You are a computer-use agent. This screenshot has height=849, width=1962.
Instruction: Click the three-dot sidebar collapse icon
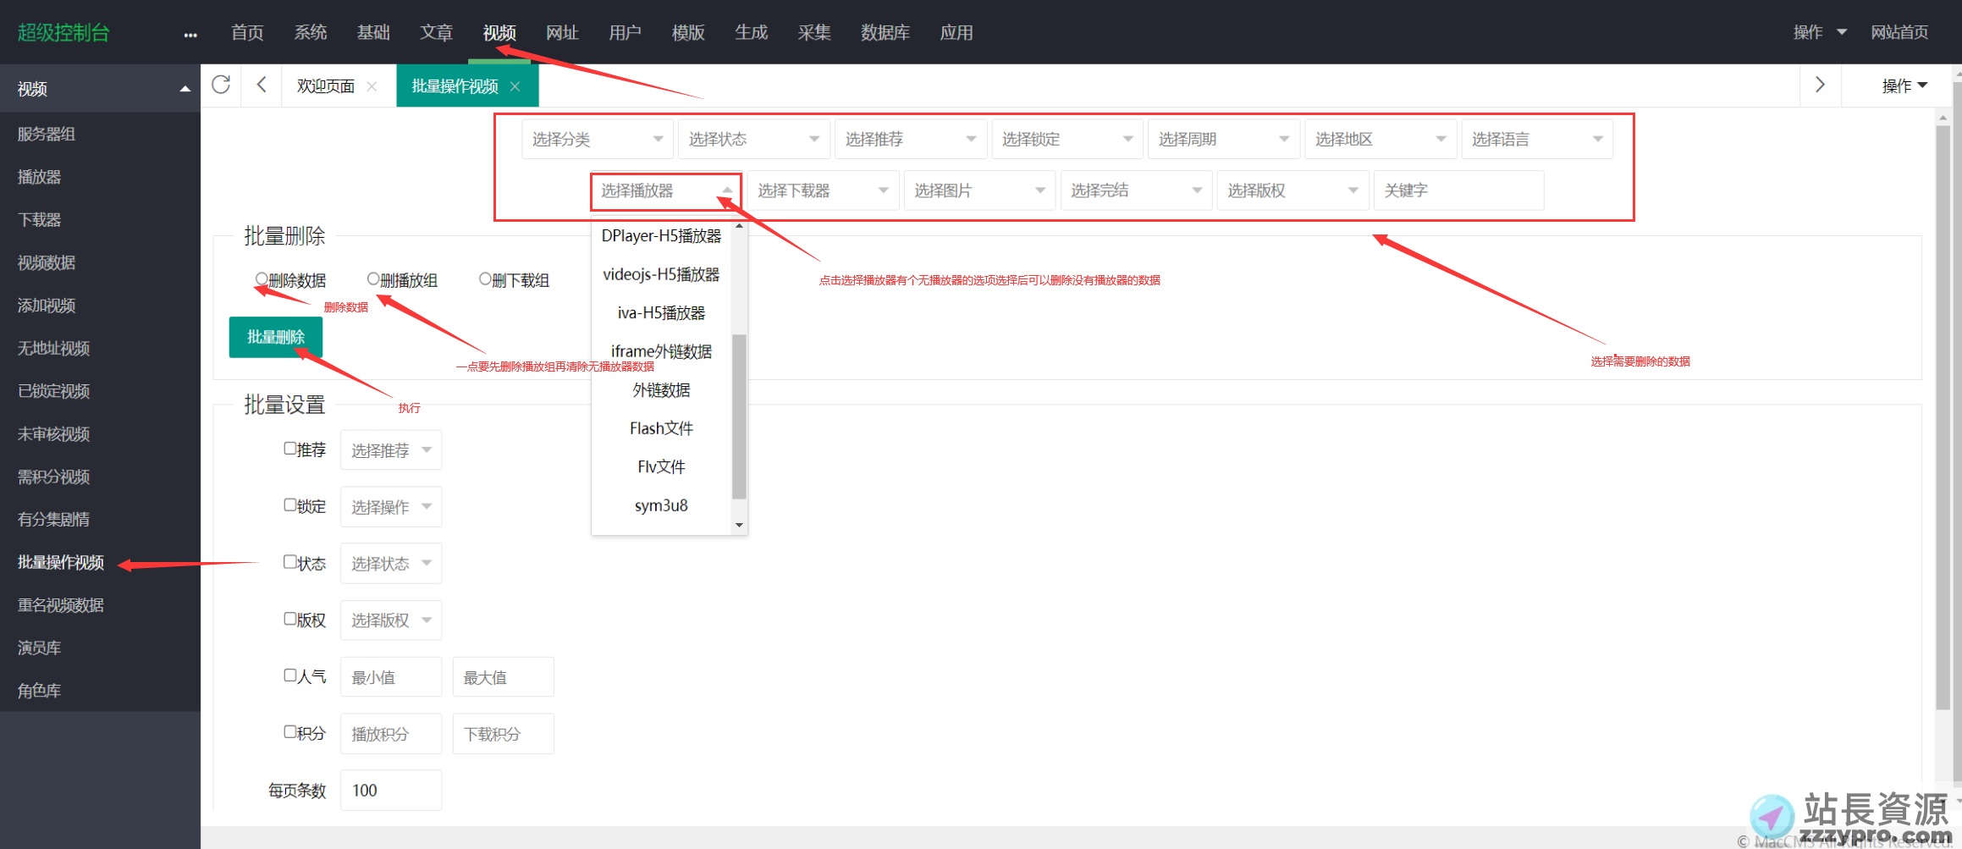click(190, 34)
